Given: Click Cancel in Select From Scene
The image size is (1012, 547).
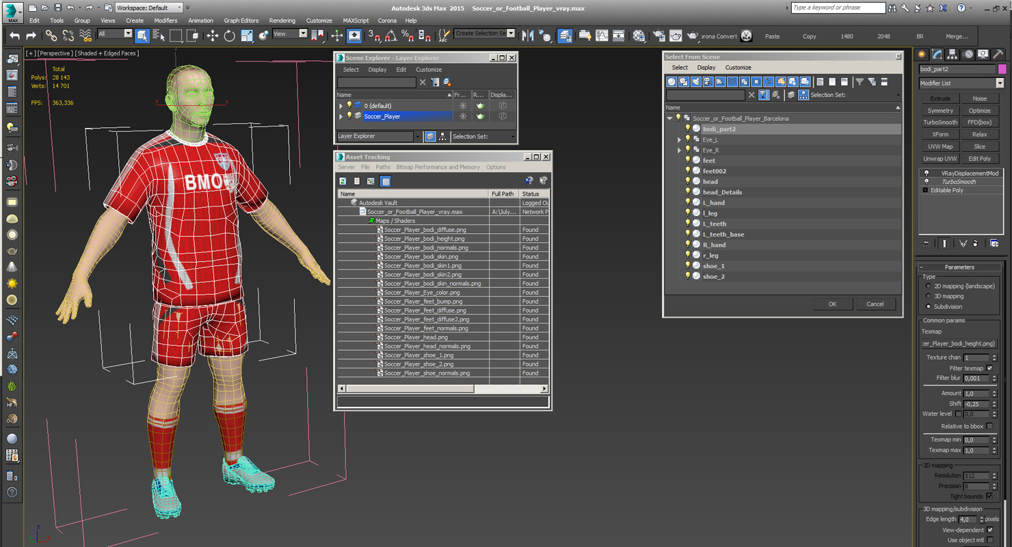Looking at the screenshot, I should [x=875, y=304].
